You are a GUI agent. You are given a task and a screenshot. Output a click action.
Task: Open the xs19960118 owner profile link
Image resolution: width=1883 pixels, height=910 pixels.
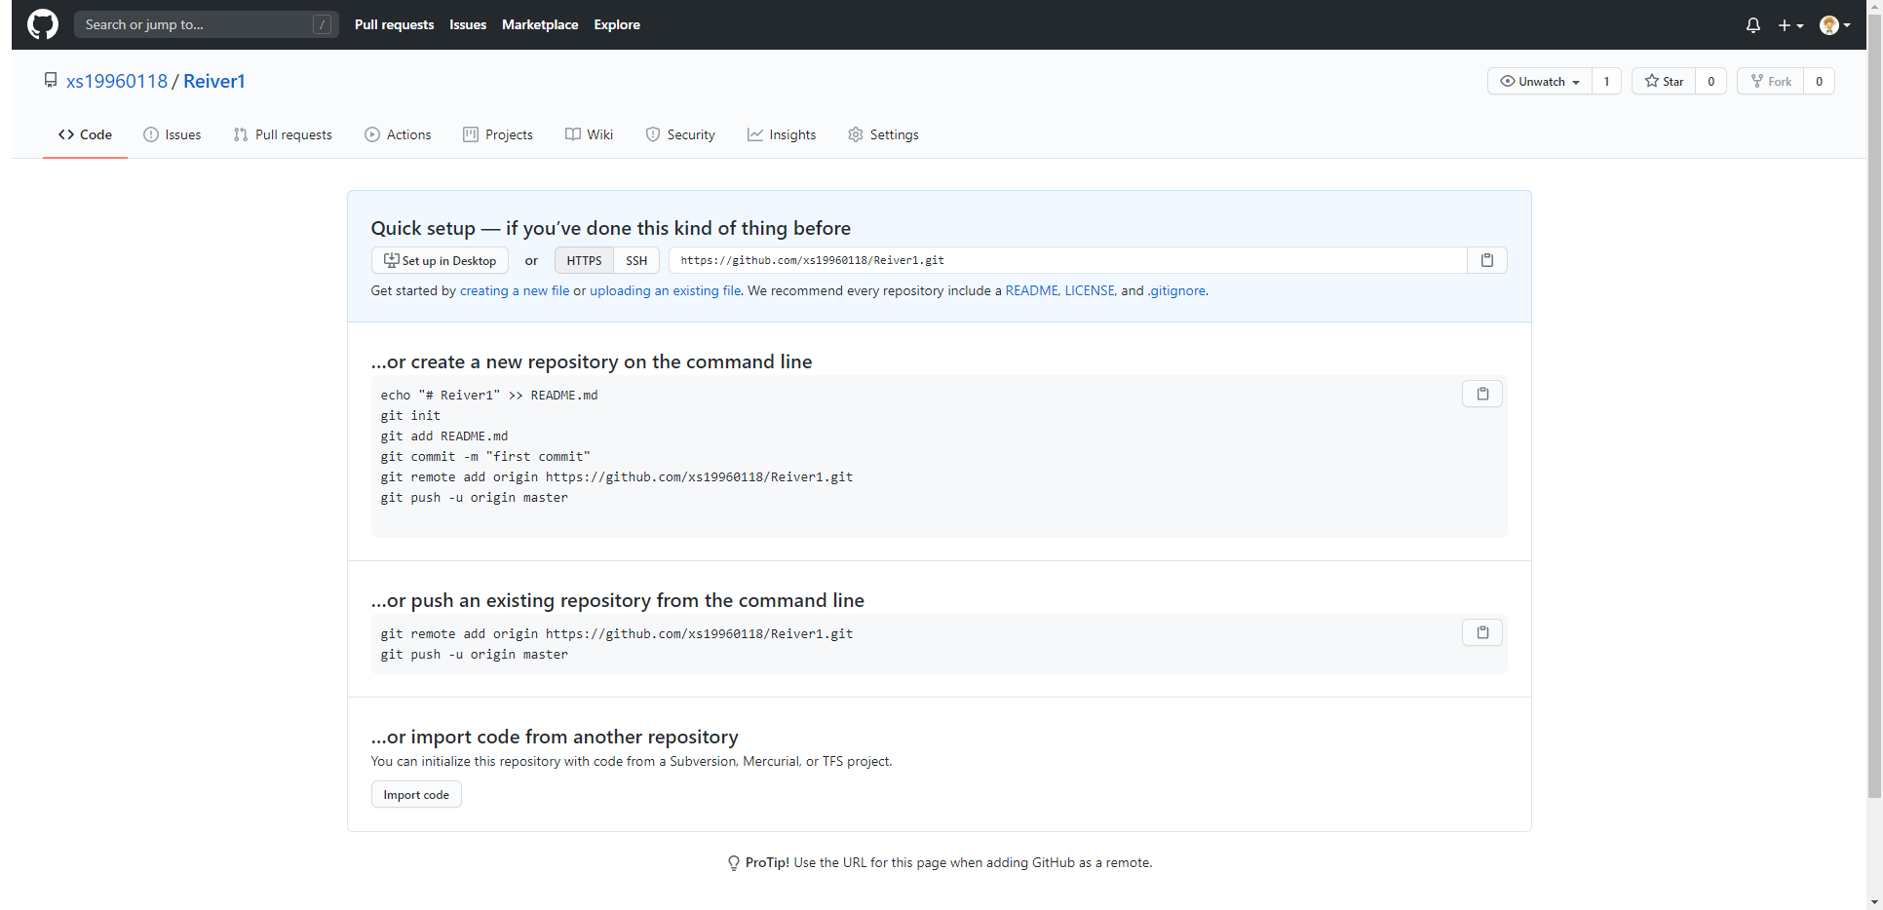[117, 81]
